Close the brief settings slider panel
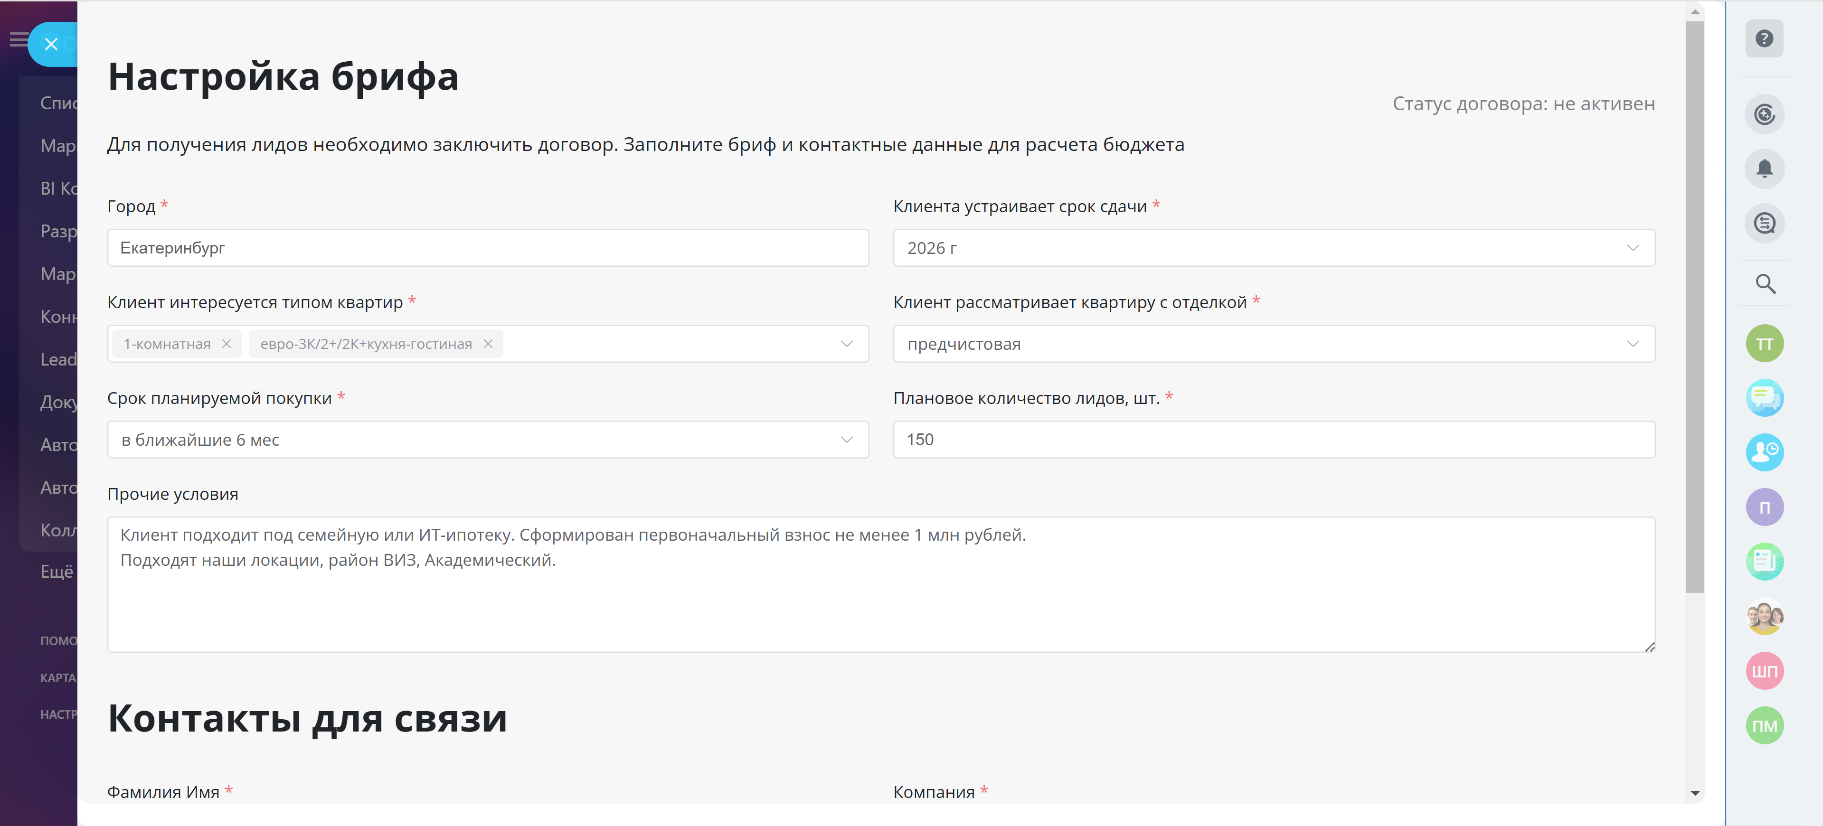This screenshot has height=826, width=1823. 51,45
